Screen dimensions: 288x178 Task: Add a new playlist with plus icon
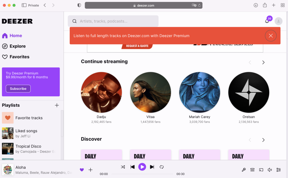(57, 105)
